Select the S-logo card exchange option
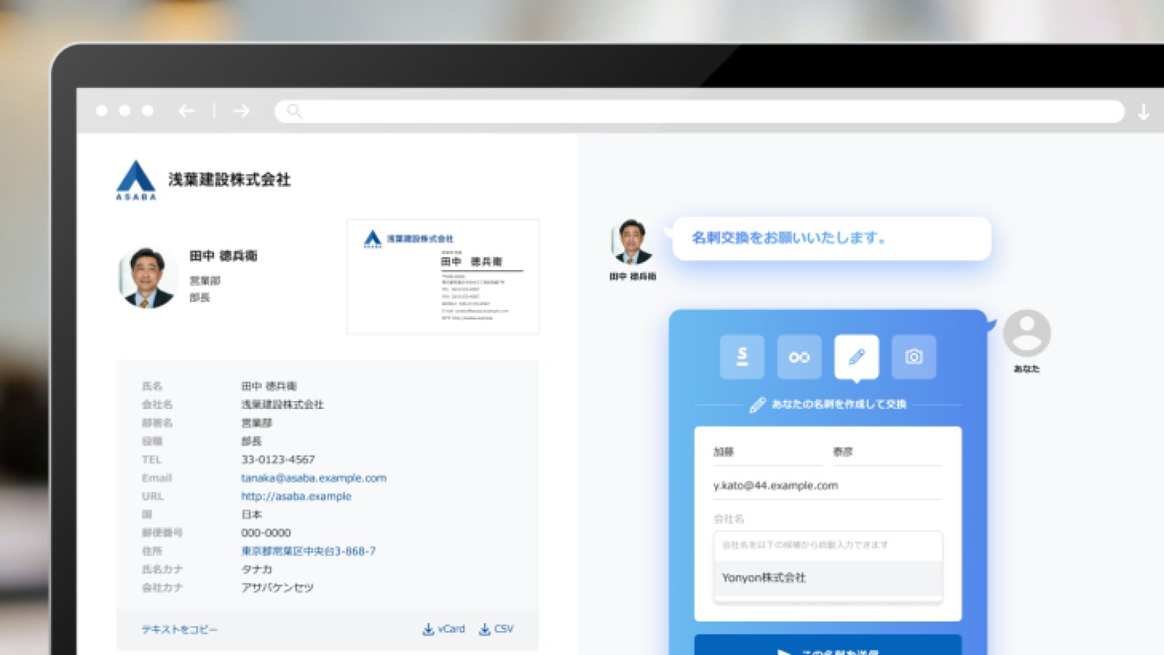Viewport: 1164px width, 655px height. [742, 357]
